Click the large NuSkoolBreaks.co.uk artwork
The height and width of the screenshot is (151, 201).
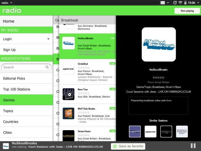(159, 44)
